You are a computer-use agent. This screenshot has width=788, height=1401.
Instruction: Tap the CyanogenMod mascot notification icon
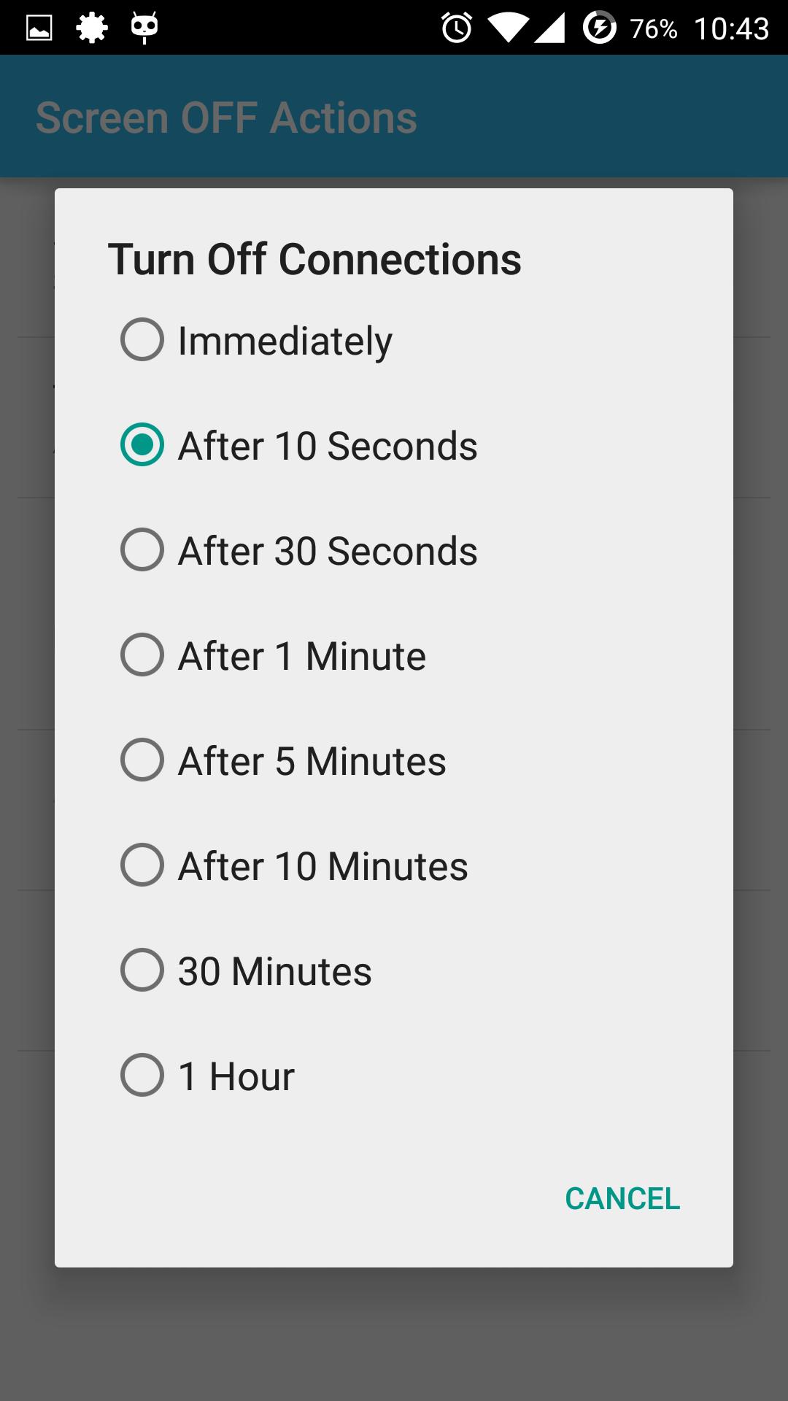144,28
